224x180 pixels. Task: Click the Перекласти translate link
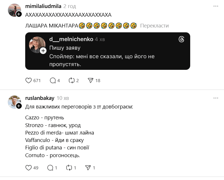(154, 26)
